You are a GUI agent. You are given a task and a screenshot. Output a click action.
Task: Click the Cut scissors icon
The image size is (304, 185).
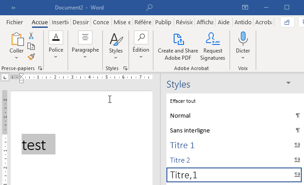[x=31, y=36]
